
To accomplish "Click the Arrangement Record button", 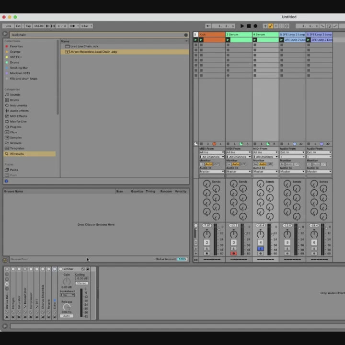I will point(255,26).
